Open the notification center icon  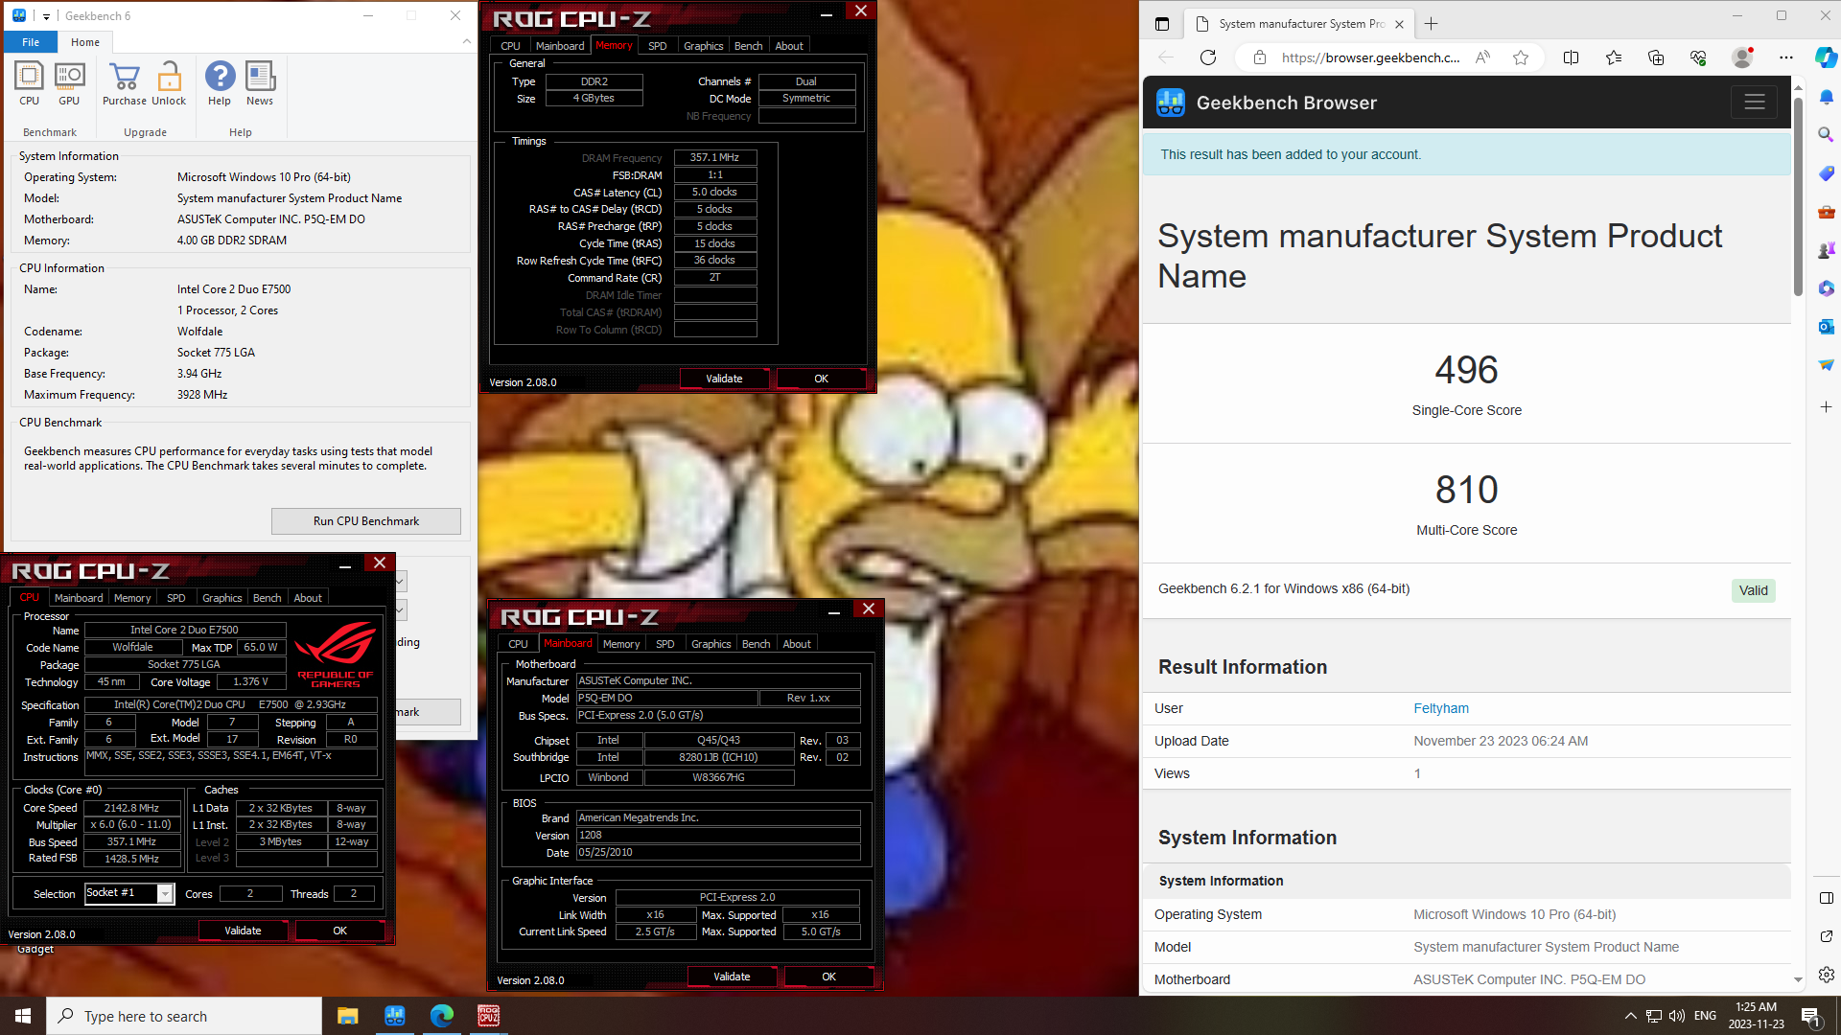[1810, 1016]
